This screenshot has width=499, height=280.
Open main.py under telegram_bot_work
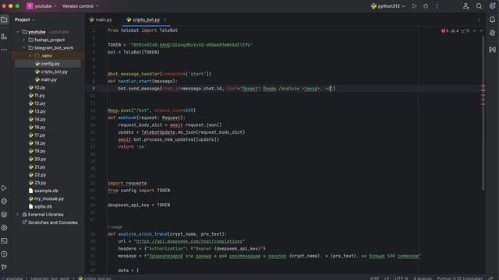(46, 79)
